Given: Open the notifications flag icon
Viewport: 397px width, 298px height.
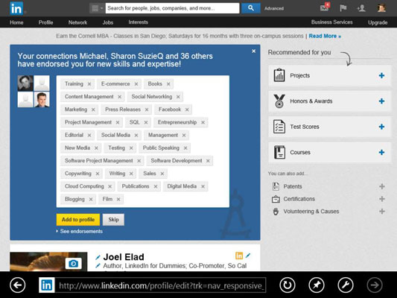Looking at the screenshot, I should [343, 8].
